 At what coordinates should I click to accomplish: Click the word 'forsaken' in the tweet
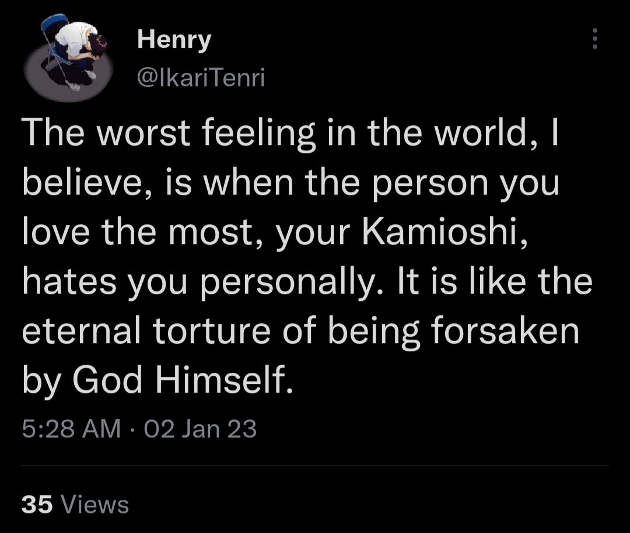point(505,330)
